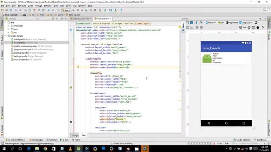Click the Cut scissors icon
The width and height of the screenshot is (271, 152).
[x=25, y=10]
